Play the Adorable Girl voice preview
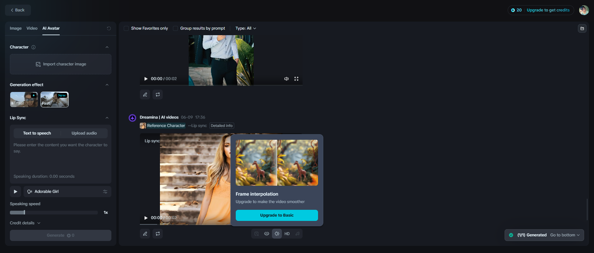The height and width of the screenshot is (253, 594). pos(15,192)
